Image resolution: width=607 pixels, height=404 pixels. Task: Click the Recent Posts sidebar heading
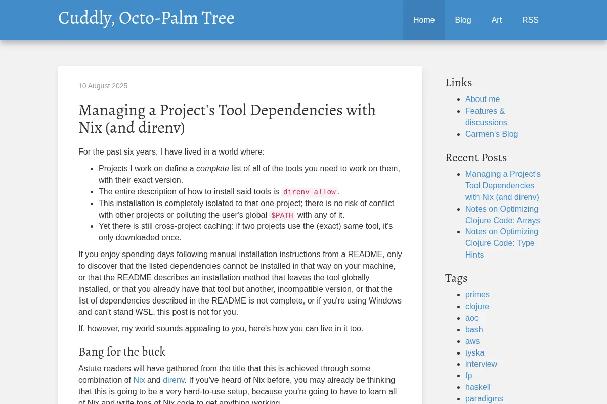(x=476, y=158)
